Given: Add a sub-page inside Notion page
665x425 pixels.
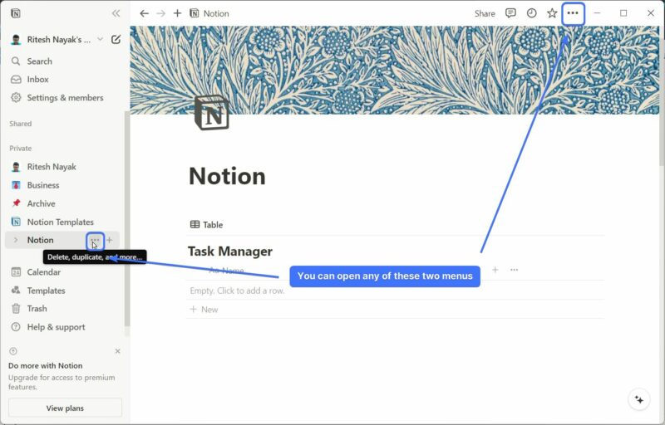Looking at the screenshot, I should pos(110,240).
